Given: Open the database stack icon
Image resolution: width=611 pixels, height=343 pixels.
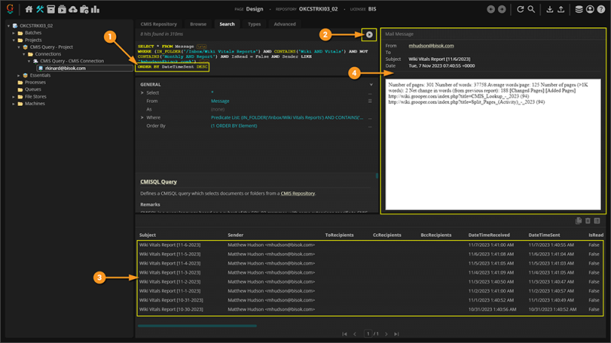Looking at the screenshot, I should tap(579, 10).
